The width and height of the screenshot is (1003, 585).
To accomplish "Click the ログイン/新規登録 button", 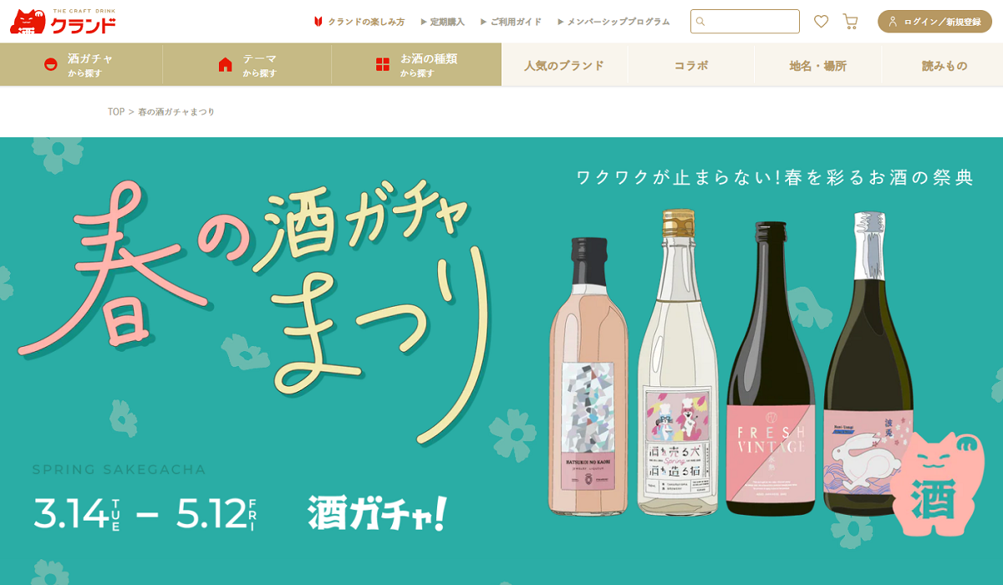I will coord(934,22).
